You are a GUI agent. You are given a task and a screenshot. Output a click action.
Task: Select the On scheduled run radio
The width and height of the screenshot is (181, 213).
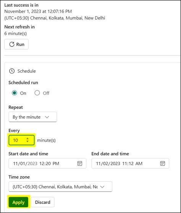point(15,93)
